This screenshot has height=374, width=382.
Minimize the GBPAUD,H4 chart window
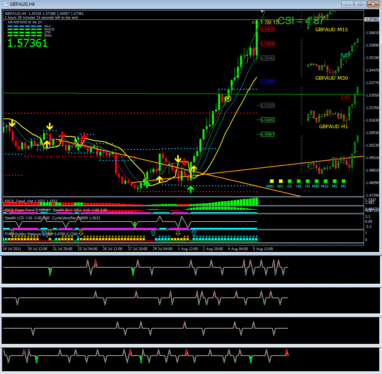[x=347, y=4]
